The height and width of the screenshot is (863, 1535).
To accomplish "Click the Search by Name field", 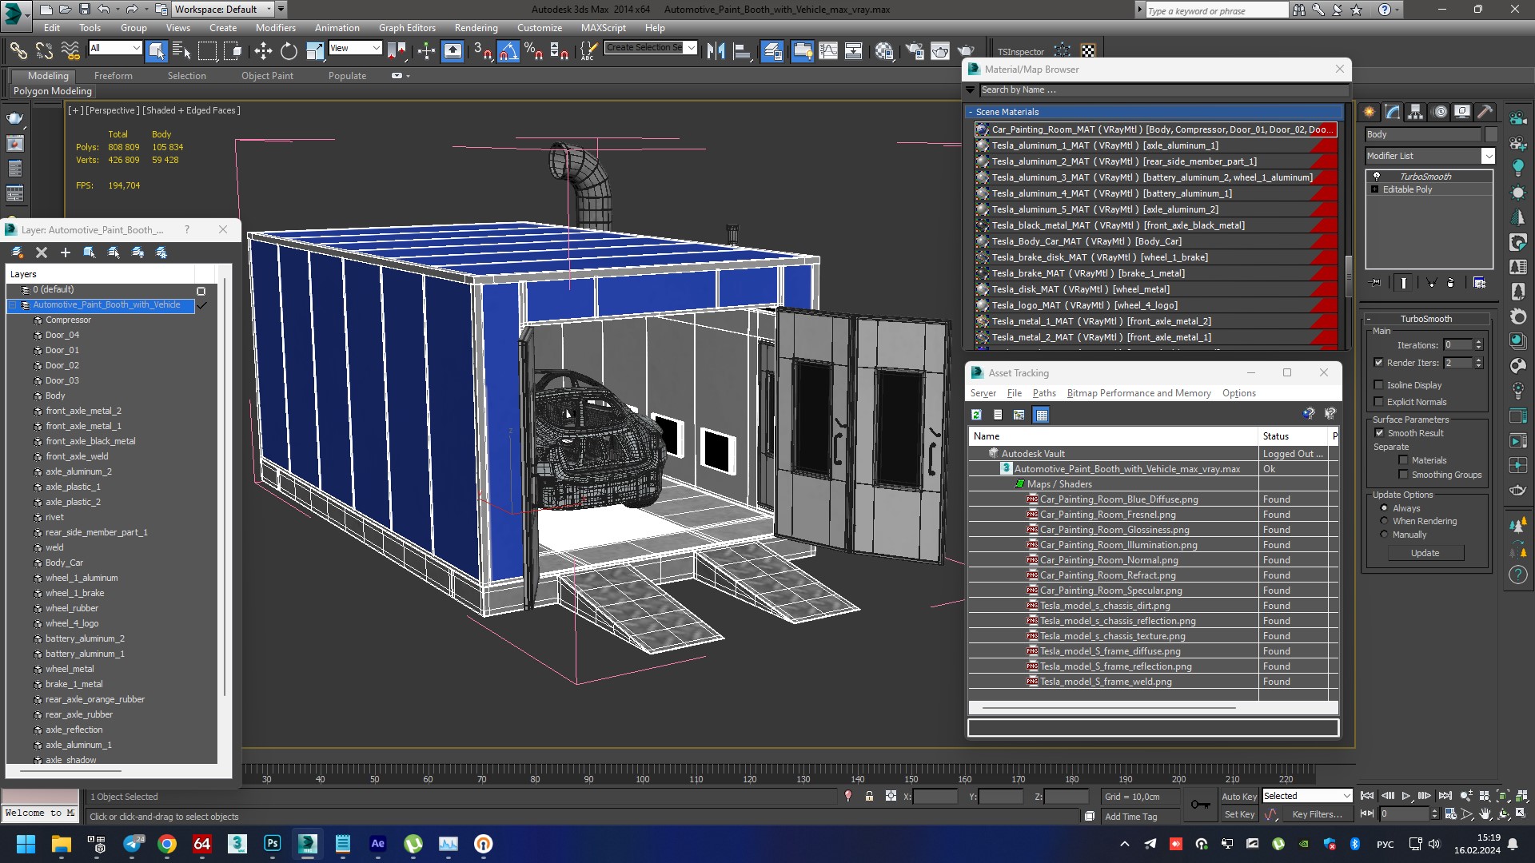I will point(1159,89).
